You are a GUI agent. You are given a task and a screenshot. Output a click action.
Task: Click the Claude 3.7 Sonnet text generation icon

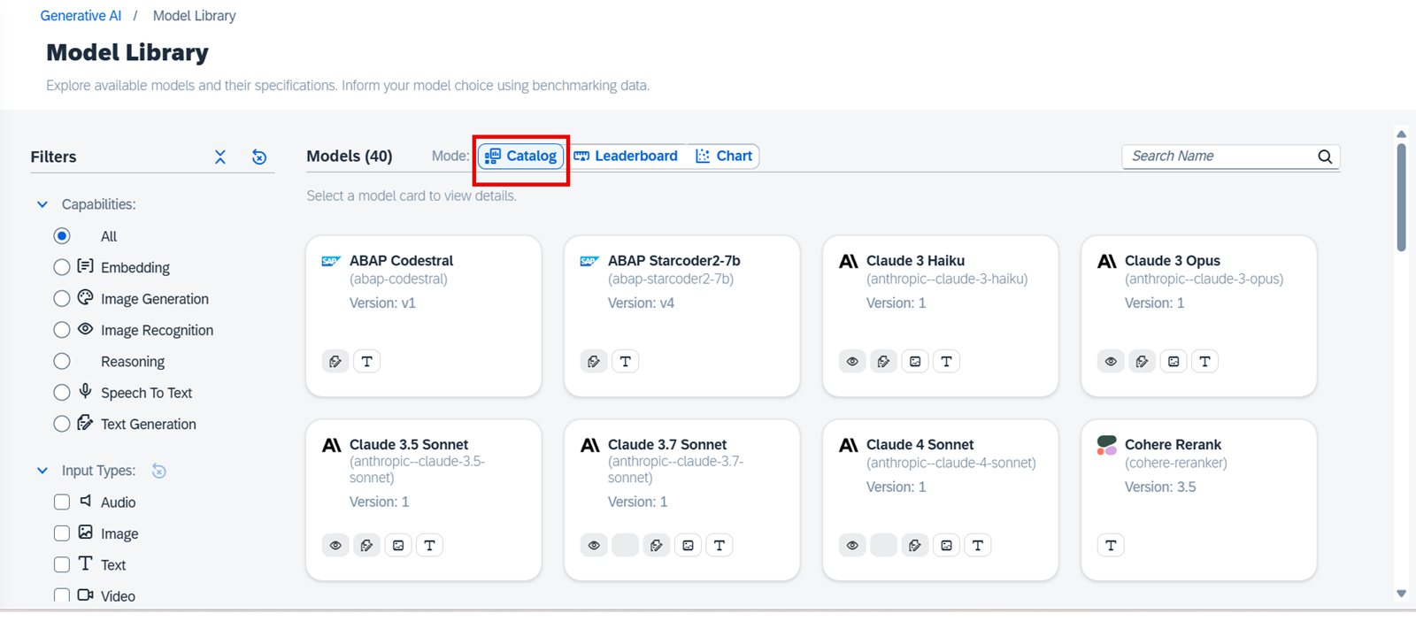tap(657, 545)
